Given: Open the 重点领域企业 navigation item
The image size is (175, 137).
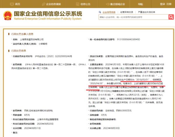Looking at the screenshot, I should pos(116,4).
